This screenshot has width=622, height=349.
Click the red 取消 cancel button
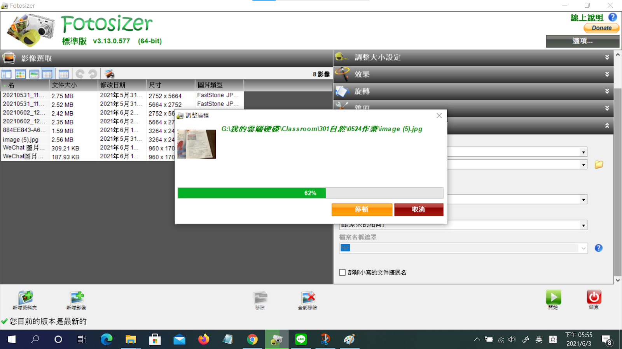point(419,209)
